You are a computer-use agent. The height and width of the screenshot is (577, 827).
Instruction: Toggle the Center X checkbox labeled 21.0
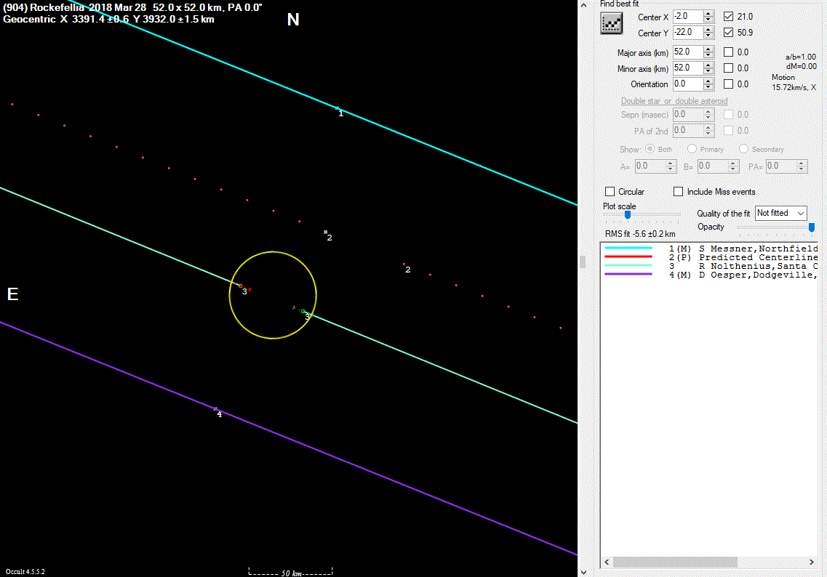[728, 16]
